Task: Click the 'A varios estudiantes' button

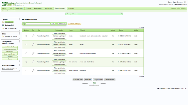Action: coord(10,49)
